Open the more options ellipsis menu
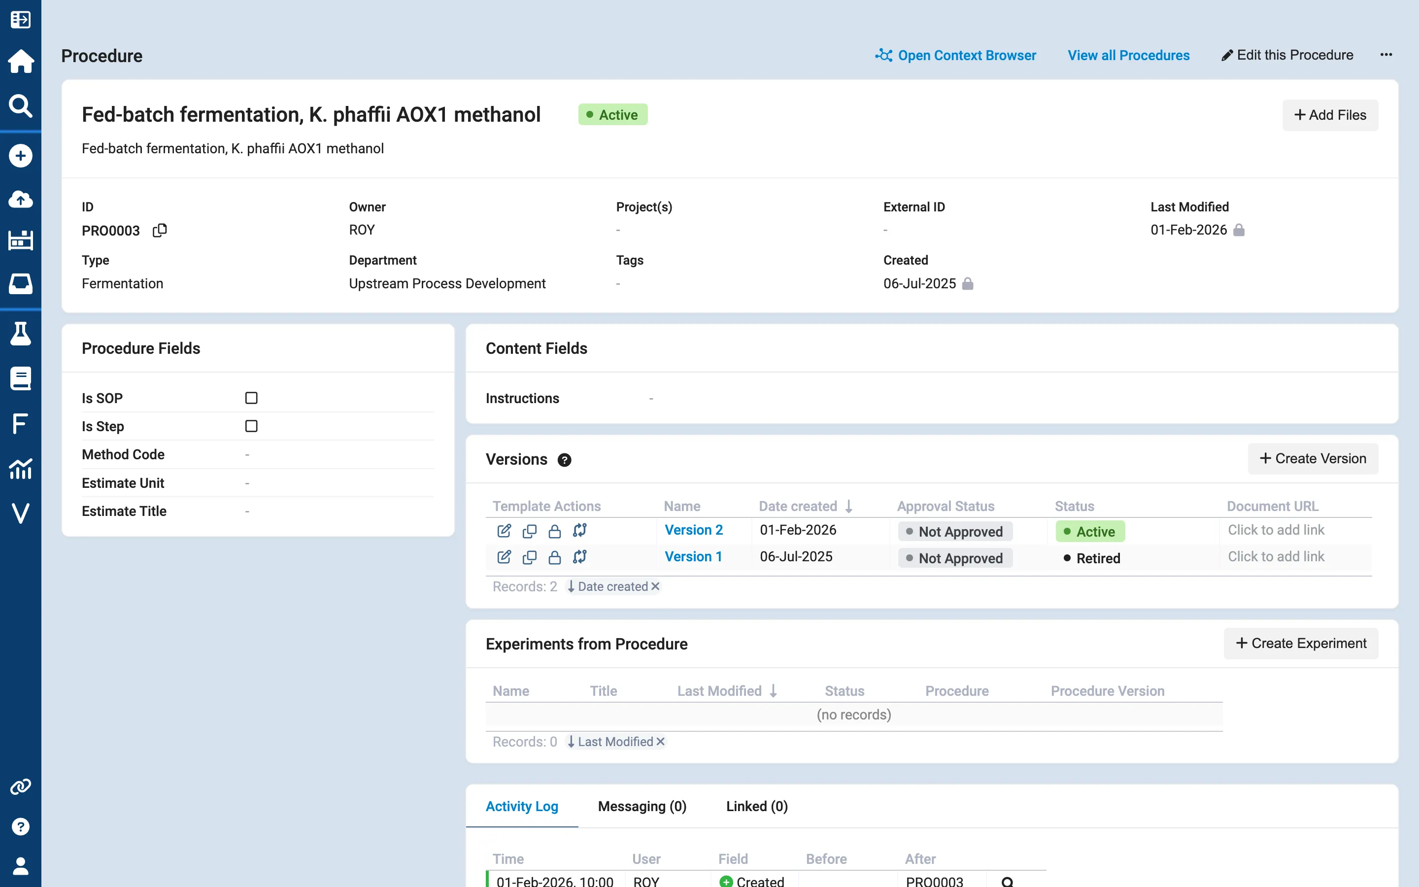Viewport: 1419px width, 887px height. [1386, 55]
